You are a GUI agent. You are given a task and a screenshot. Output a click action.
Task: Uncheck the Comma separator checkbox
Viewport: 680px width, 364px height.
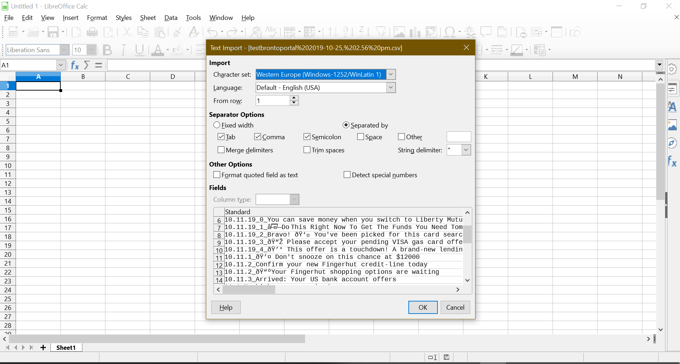(258, 137)
